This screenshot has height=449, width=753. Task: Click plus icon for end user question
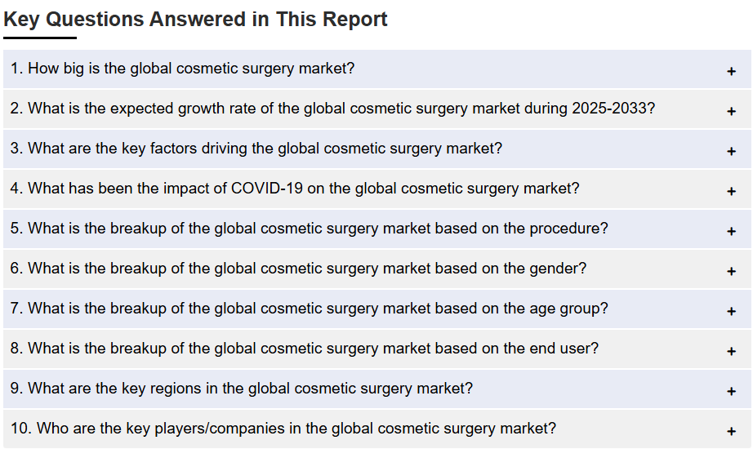pyautogui.click(x=731, y=352)
